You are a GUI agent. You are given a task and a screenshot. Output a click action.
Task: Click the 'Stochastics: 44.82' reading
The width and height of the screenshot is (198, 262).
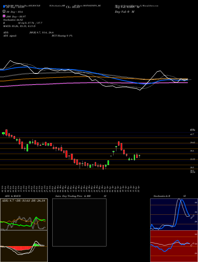(13, 20)
